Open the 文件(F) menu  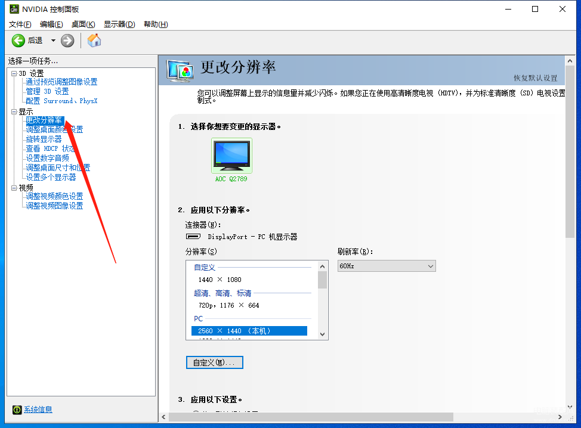coord(20,24)
